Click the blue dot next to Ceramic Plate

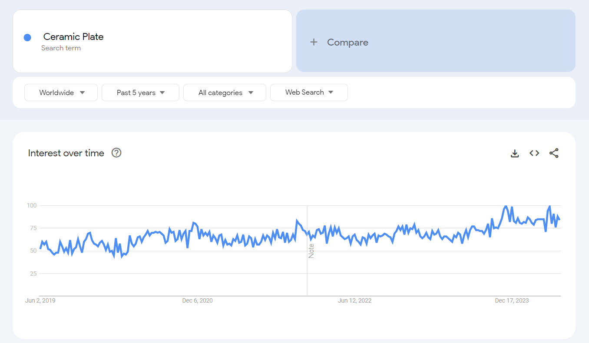tap(27, 38)
